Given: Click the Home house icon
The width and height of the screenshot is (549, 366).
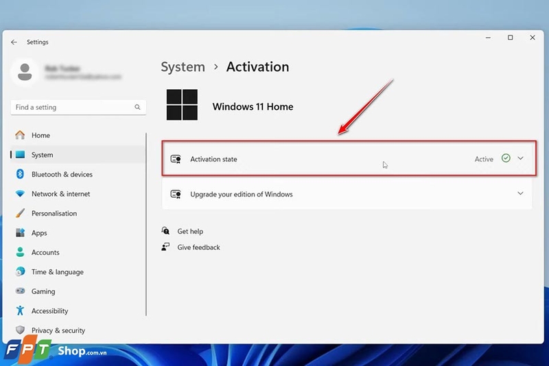Looking at the screenshot, I should click(x=20, y=135).
